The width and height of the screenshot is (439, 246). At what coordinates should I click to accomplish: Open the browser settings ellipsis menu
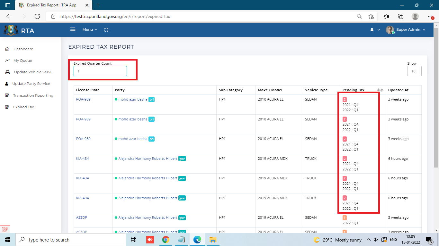click(x=430, y=16)
